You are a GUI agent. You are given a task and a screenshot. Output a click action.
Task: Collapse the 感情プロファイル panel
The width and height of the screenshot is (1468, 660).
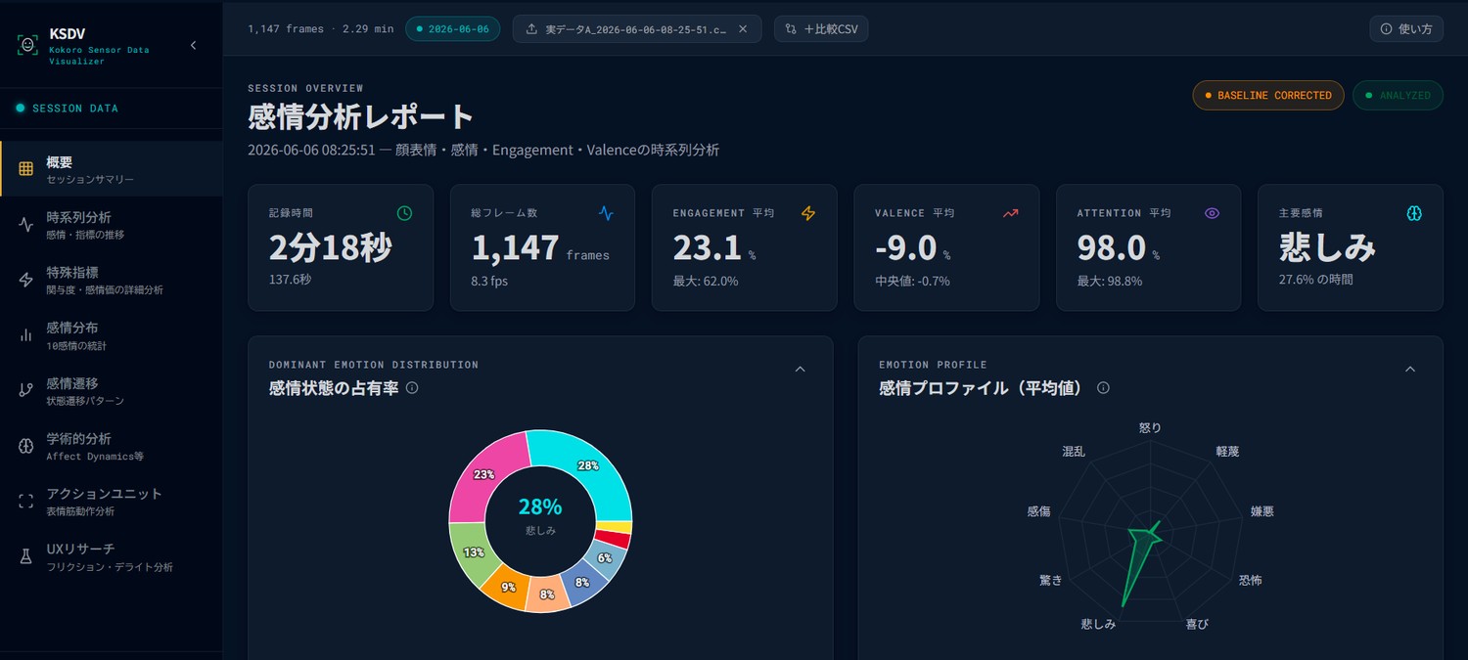1410,369
